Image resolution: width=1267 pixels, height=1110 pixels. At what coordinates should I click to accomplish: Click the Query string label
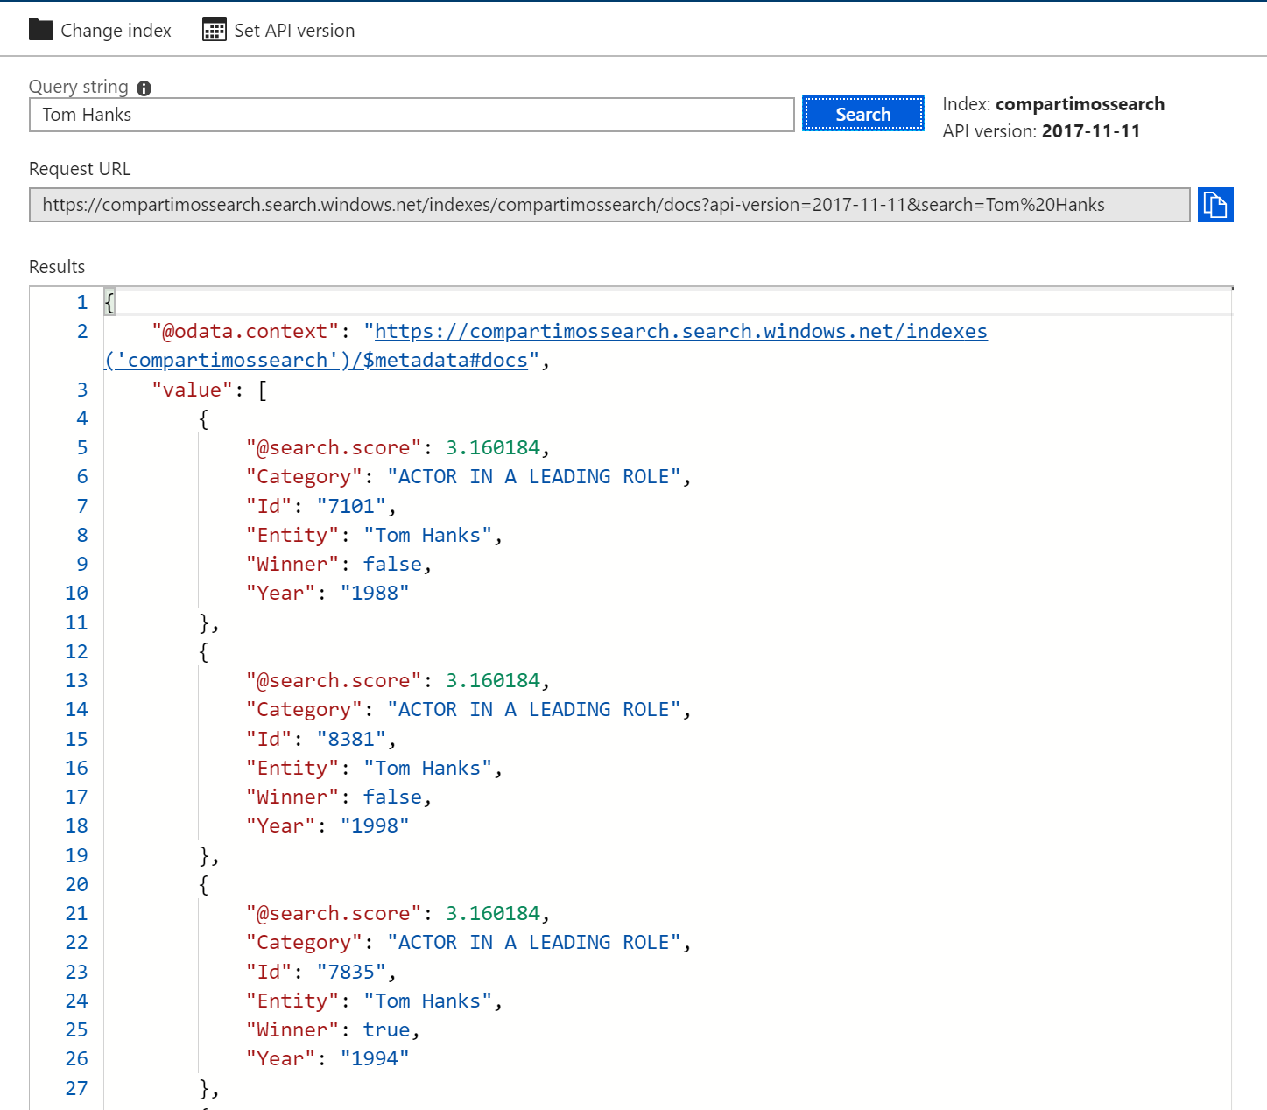point(79,87)
